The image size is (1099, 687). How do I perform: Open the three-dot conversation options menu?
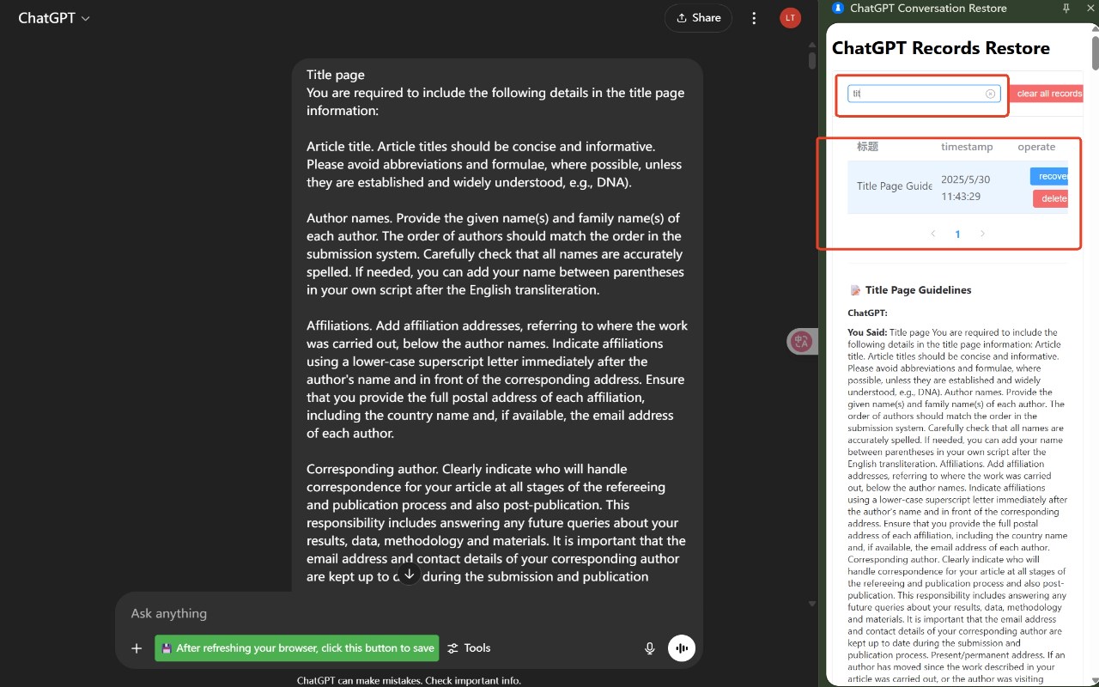(754, 18)
